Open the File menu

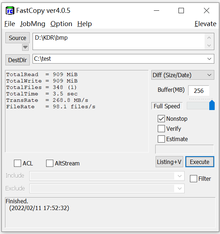pyautogui.click(x=10, y=24)
